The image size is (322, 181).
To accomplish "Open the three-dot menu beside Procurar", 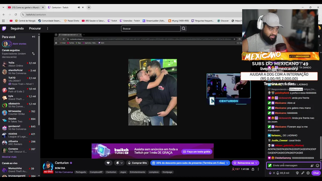I will tap(48, 28).
